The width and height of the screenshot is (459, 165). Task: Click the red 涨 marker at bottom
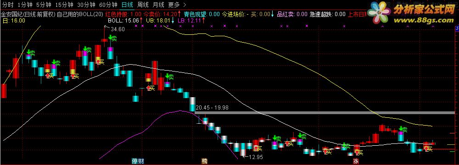(356, 161)
